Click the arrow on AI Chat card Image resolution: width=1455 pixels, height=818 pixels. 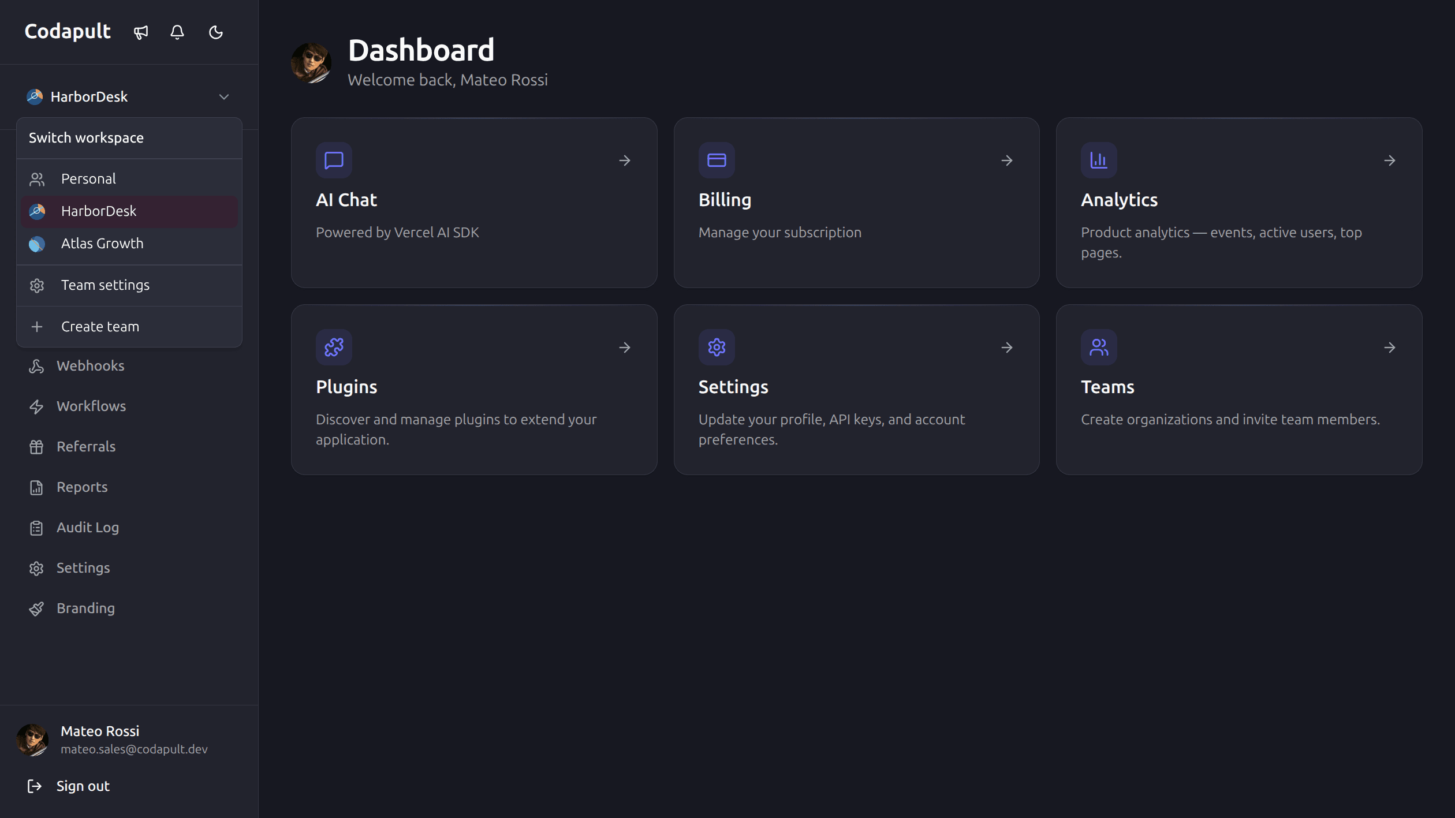tap(625, 160)
